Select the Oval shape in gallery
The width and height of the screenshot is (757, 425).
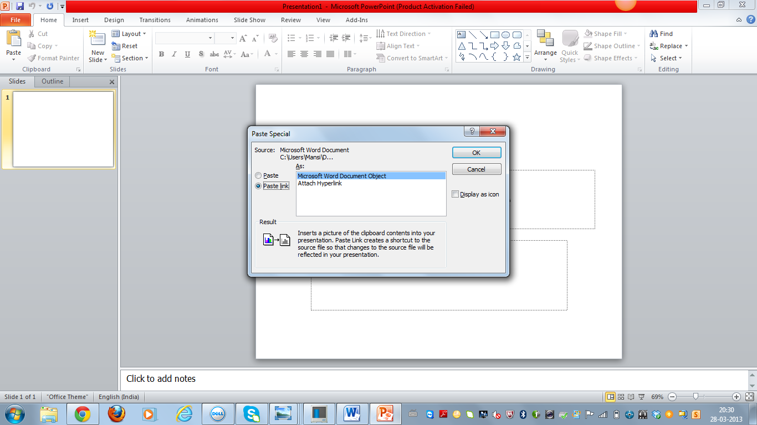click(x=505, y=34)
